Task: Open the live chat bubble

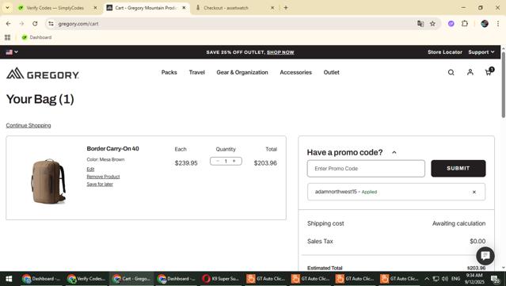Action: pos(485,256)
